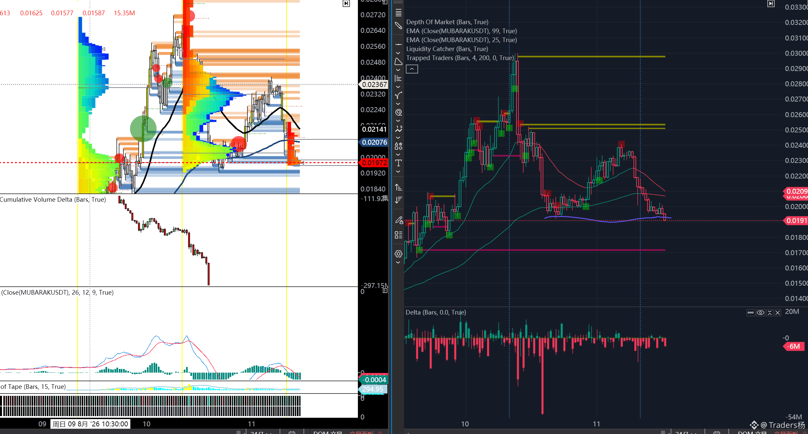Expand the settings gear options chevron
Image resolution: width=808 pixels, height=434 pixels.
click(x=398, y=262)
